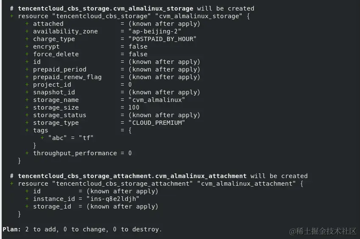Click the bold tencentcloud_cbs_storage.cvm_almalinux_storage header
Image resolution: width=360 pixels, height=239 pixels.
[105, 8]
